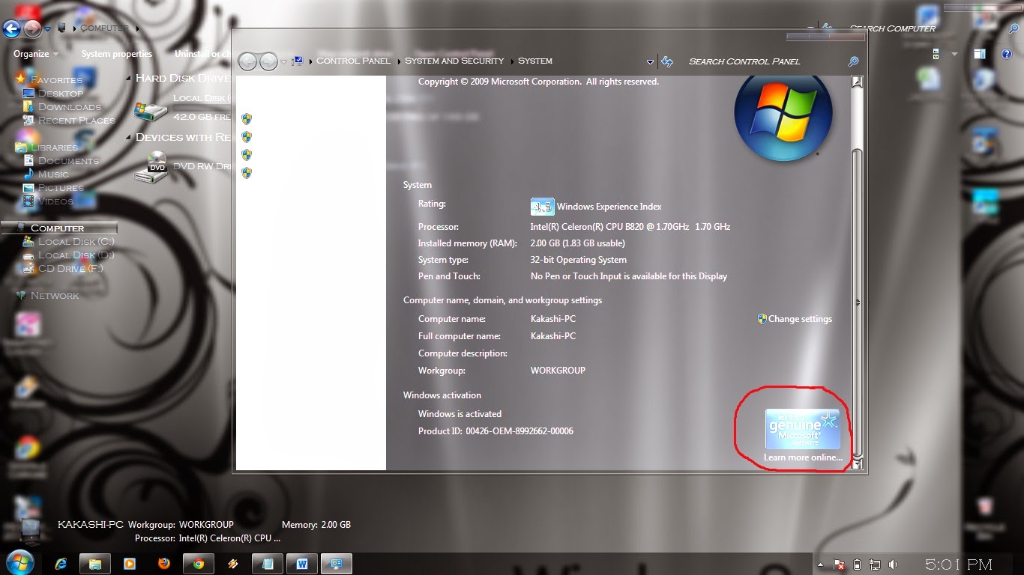The width and height of the screenshot is (1024, 575).
Task: Click the System window Forward button
Action: coord(268,61)
